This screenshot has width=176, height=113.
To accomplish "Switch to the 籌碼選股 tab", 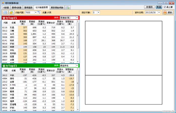I will [28, 8].
